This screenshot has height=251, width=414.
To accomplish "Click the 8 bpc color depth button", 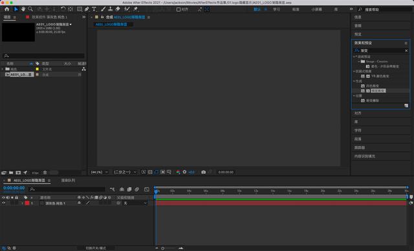I will pyautogui.click(x=35, y=173).
